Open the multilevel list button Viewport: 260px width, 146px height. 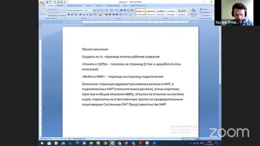[x=117, y=11]
